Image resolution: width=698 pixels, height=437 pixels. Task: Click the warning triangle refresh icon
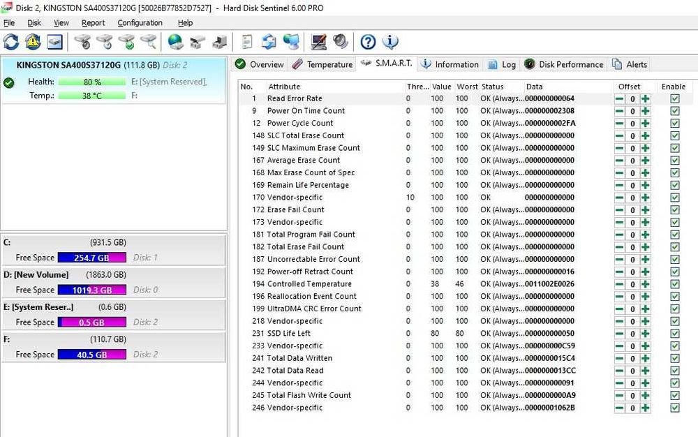coord(33,43)
